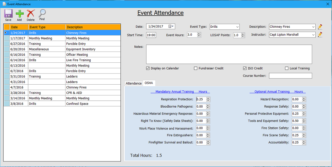Viewport: 332px width, 167px height.
Task: Expand the Instructor dropdown
Action: tap(313, 35)
